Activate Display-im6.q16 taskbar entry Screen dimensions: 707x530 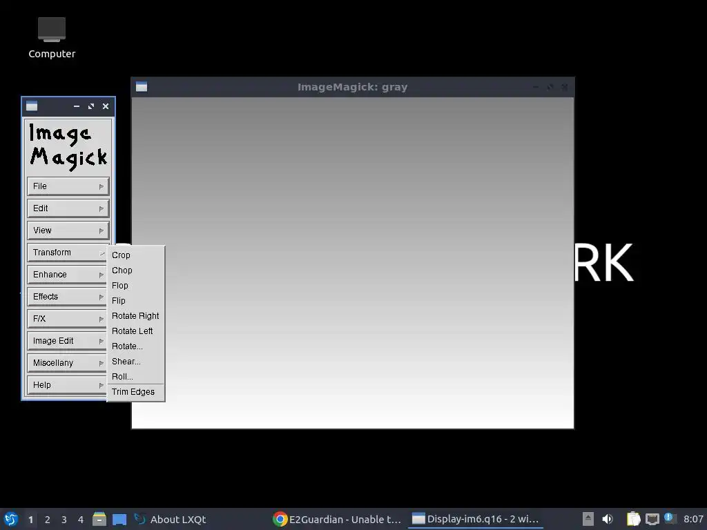pyautogui.click(x=475, y=519)
